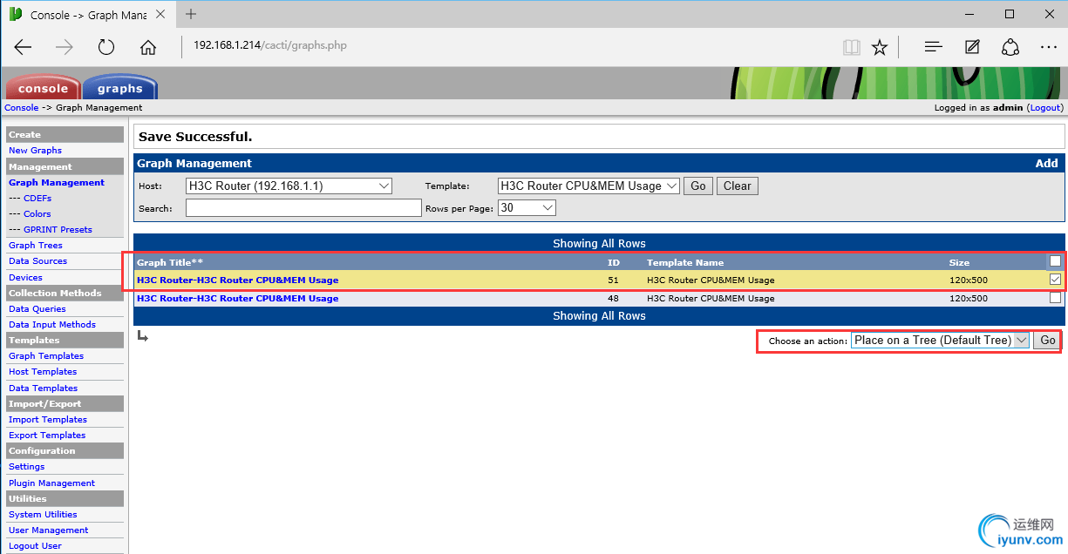Go back to the previous browser page
The image size is (1068, 554).
(x=23, y=47)
